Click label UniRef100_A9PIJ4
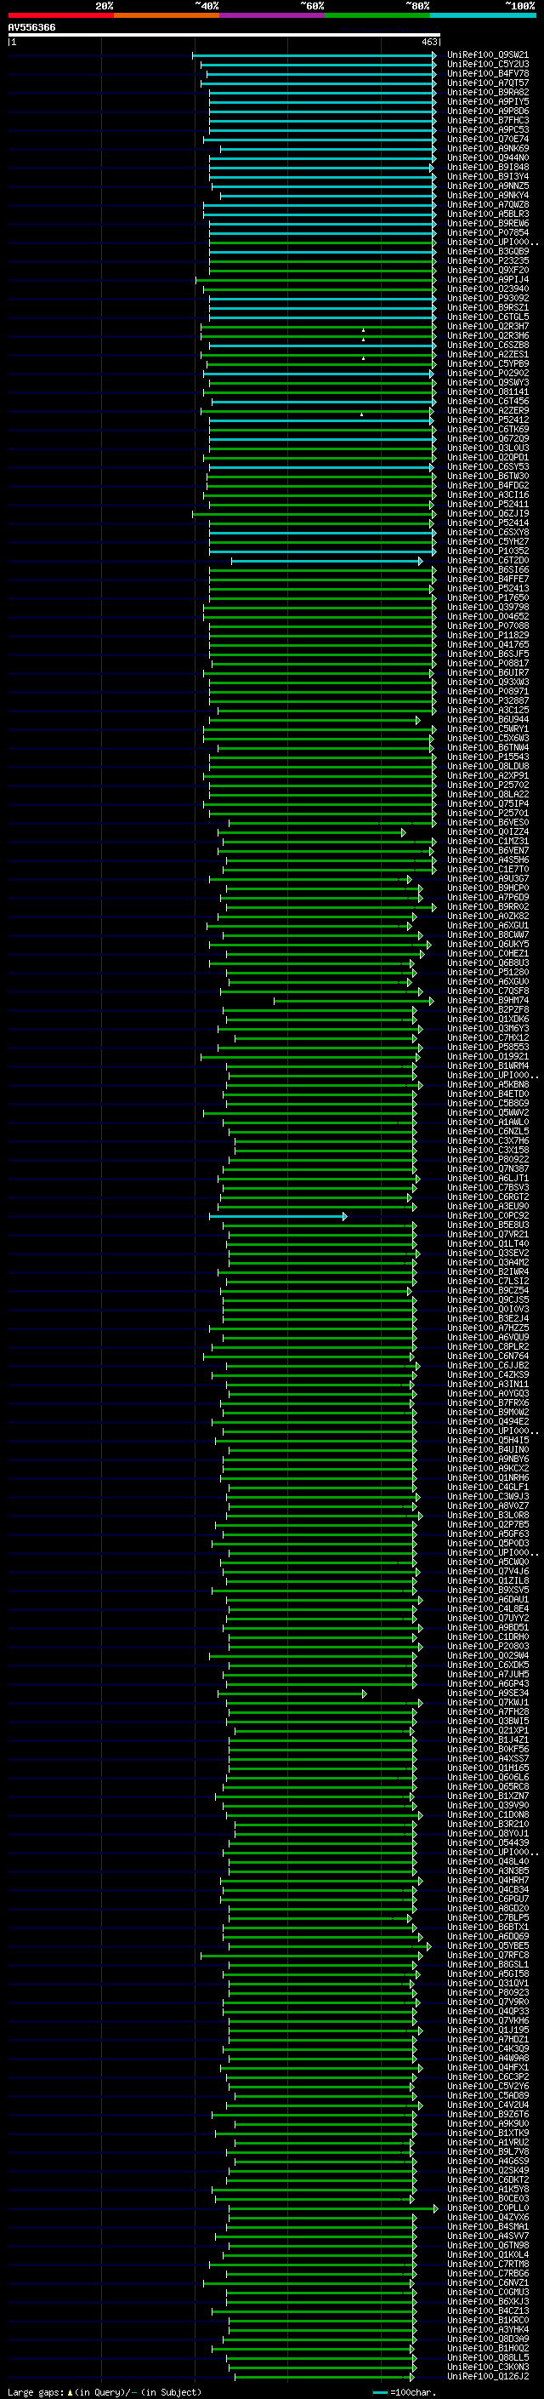This screenshot has width=544, height=2399. (x=487, y=279)
